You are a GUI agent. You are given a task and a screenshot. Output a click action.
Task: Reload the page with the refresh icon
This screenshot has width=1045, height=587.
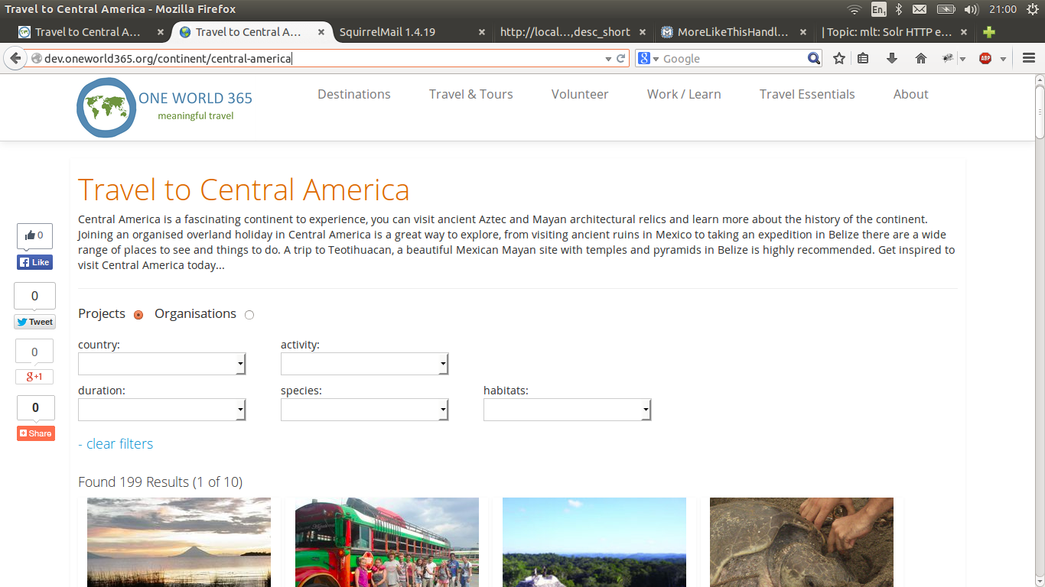(621, 59)
